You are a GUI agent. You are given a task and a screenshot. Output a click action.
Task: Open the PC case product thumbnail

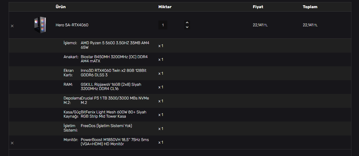coord(40,25)
